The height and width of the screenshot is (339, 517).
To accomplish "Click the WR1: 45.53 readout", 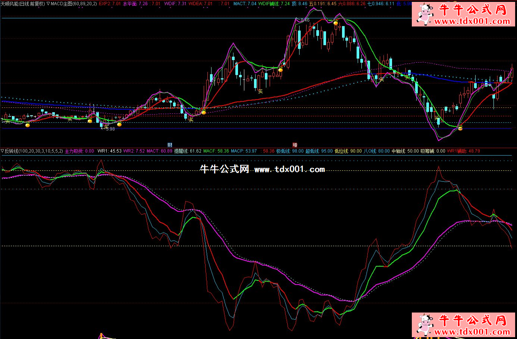I will click(x=109, y=151).
